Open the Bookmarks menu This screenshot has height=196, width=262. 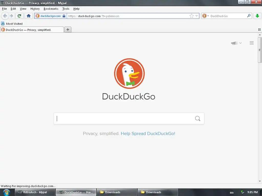pos(51,9)
